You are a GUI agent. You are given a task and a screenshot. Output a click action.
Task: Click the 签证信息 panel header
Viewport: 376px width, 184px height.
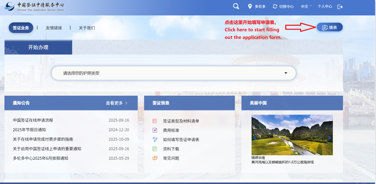coord(189,103)
